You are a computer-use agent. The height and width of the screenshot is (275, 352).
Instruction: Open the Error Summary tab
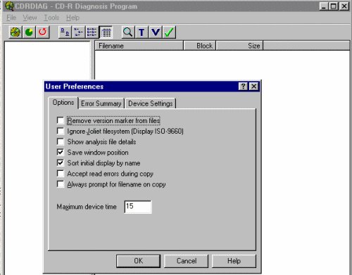(x=101, y=103)
